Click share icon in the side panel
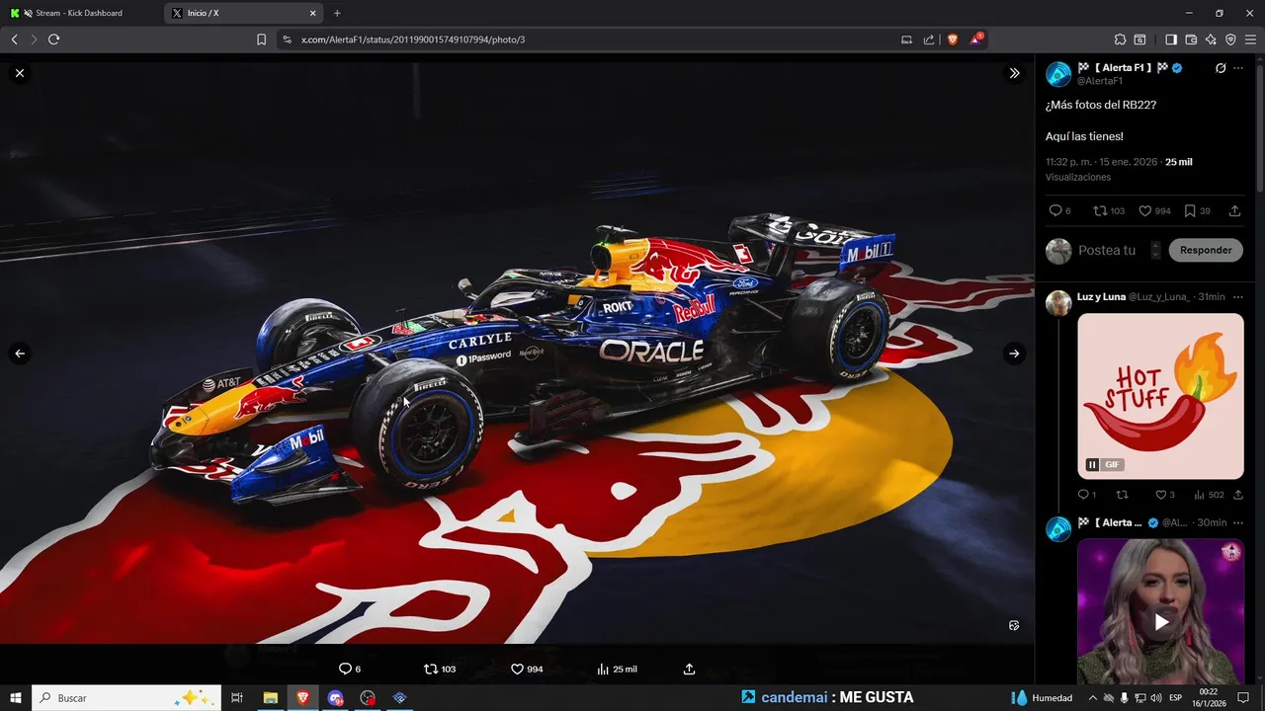 [1234, 210]
